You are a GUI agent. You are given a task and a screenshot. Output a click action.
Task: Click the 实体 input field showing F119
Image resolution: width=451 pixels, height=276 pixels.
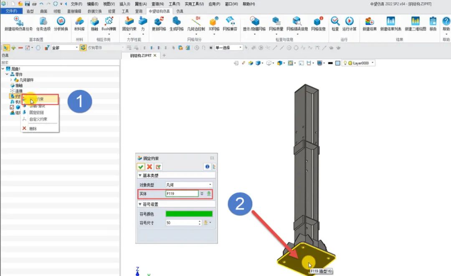click(181, 193)
